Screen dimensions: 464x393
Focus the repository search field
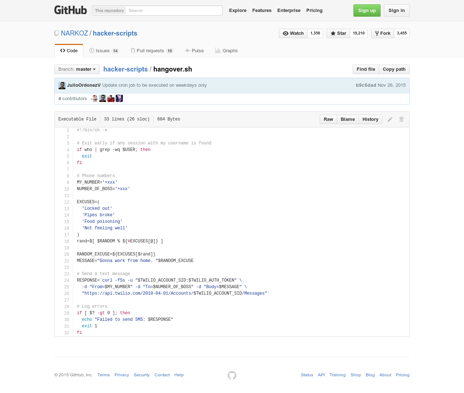coord(174,11)
